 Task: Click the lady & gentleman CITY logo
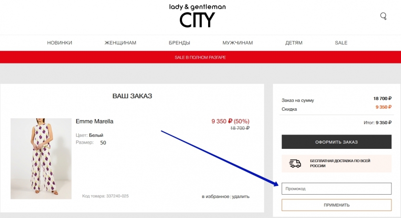tap(198, 16)
